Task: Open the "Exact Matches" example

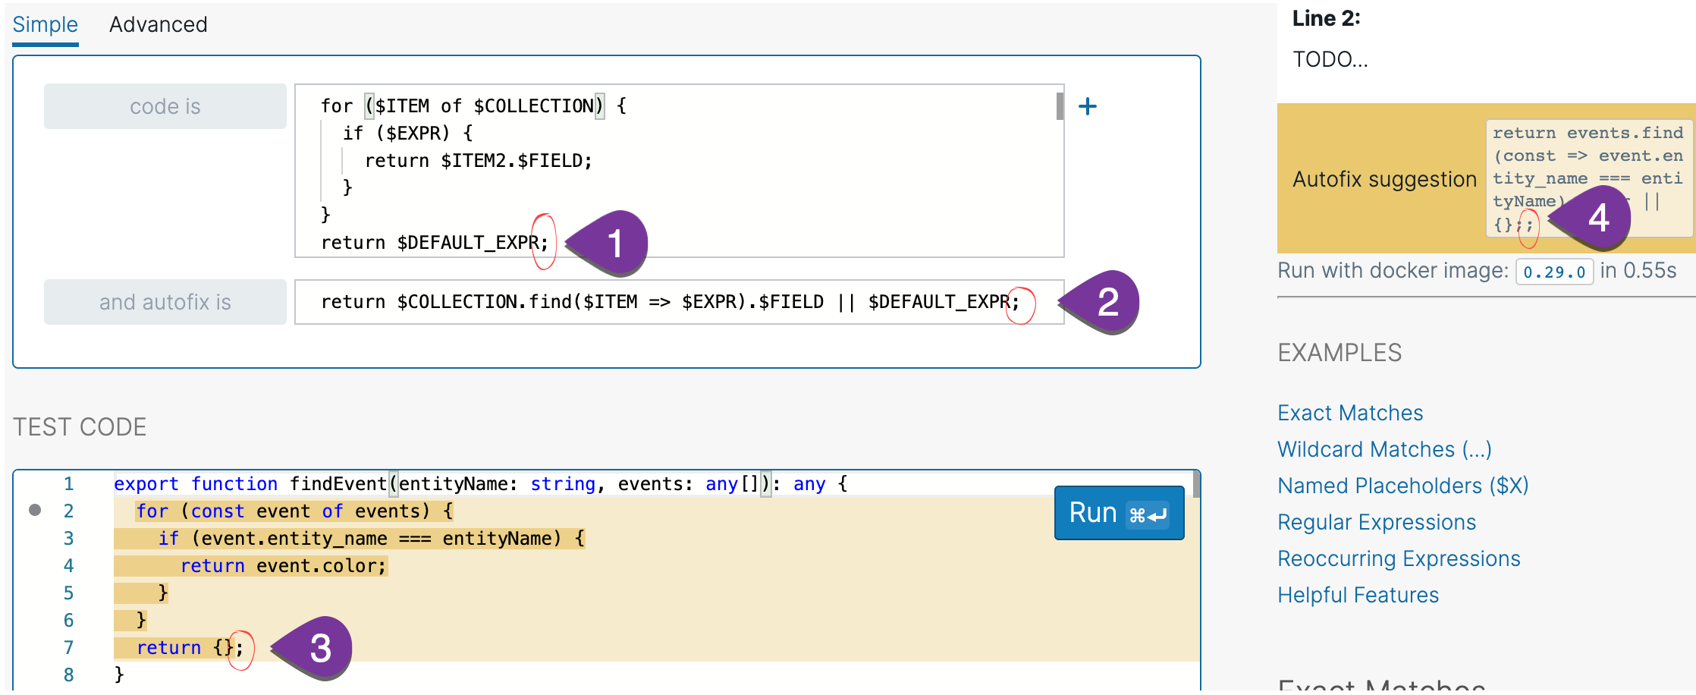Action: tap(1350, 412)
